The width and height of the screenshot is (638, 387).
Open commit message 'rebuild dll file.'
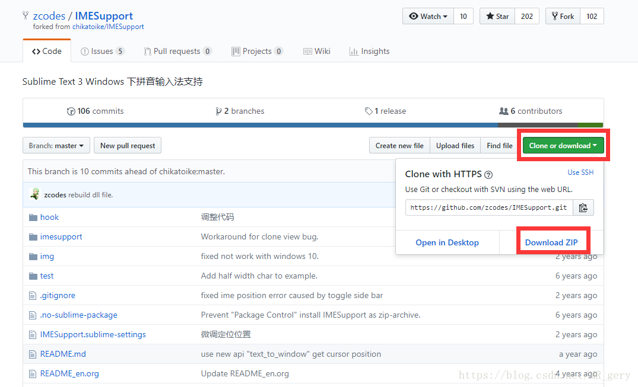click(90, 195)
